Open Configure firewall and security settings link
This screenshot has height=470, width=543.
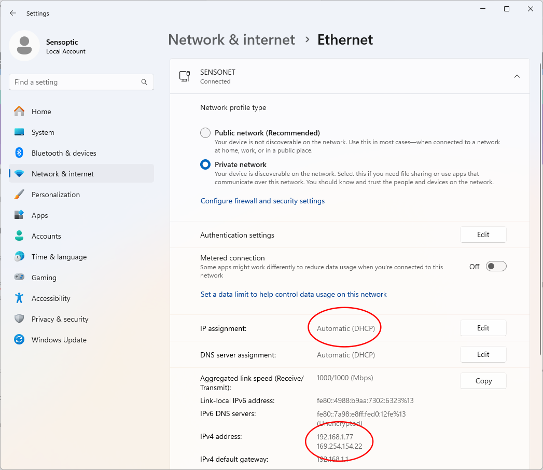(x=262, y=201)
